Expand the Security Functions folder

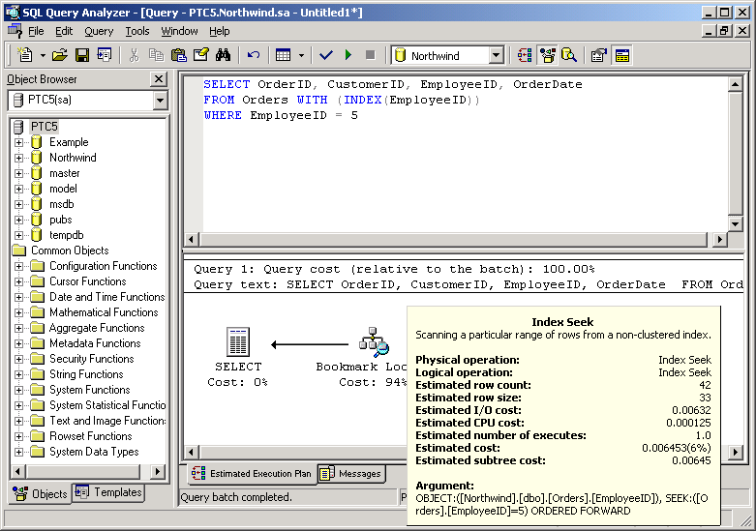tap(18, 359)
